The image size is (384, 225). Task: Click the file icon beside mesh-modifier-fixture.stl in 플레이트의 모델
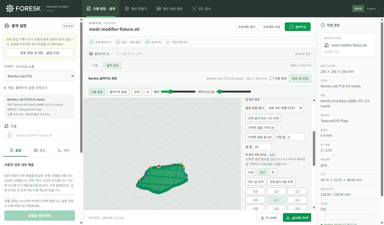[x=326, y=45]
